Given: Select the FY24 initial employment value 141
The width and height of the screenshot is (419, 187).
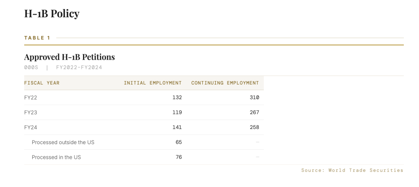Looking at the screenshot, I should [x=177, y=127].
